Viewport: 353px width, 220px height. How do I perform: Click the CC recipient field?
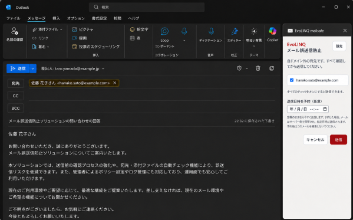(151, 96)
